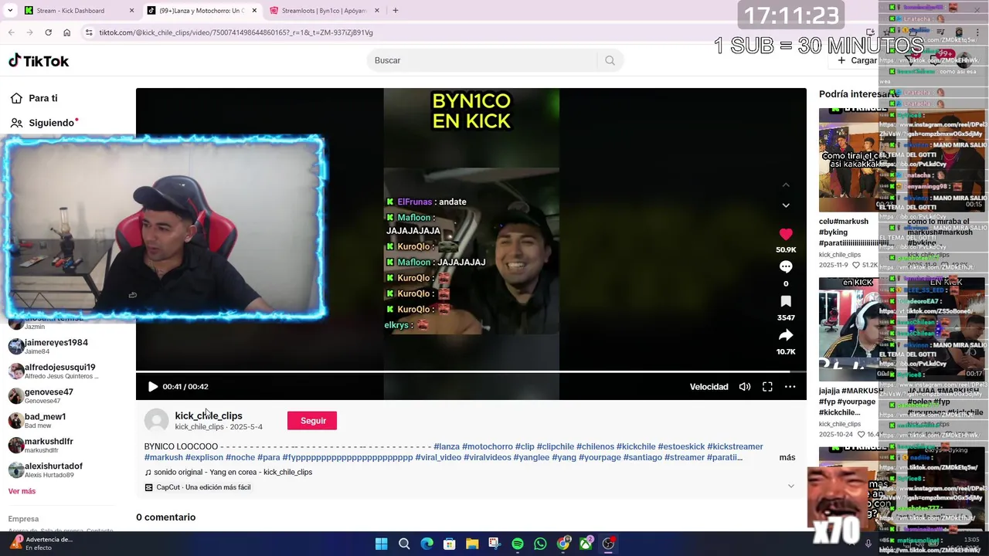Click browser forward arrow
Image resolution: width=989 pixels, height=556 pixels.
29,32
